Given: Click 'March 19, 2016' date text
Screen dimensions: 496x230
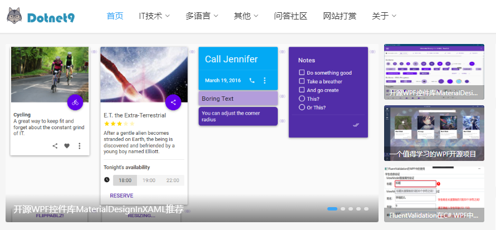Looking at the screenshot, I should pos(223,80).
